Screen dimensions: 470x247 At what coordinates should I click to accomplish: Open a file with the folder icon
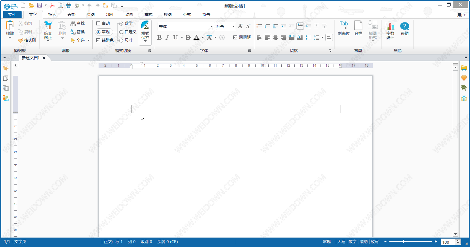(31, 5)
